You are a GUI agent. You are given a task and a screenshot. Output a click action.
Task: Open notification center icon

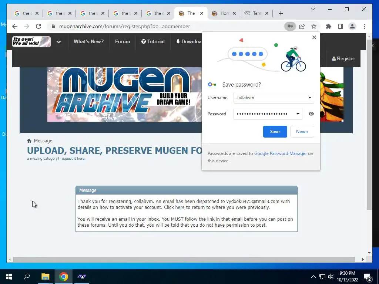(367, 277)
